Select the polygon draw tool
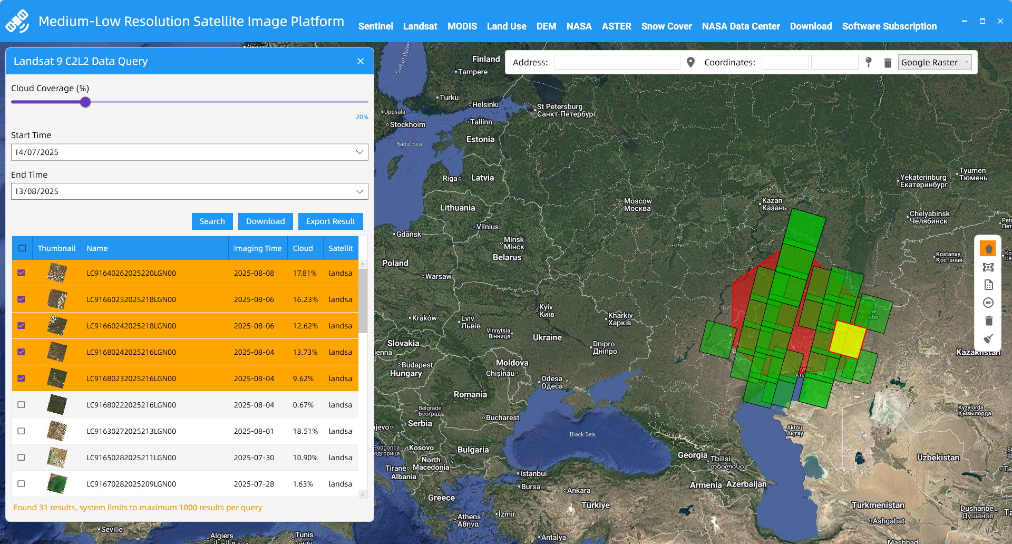This screenshot has height=544, width=1012. tap(988, 249)
